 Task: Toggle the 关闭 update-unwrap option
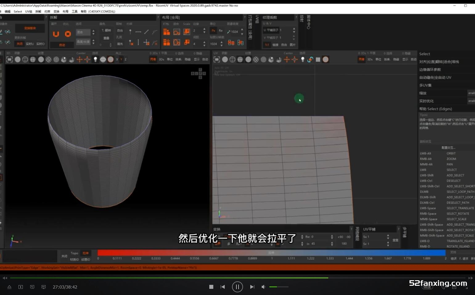click(x=19, y=44)
